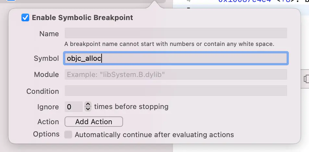Viewport: 309px width, 152px height.
Task: Click the Add Action button
Action: [93, 122]
